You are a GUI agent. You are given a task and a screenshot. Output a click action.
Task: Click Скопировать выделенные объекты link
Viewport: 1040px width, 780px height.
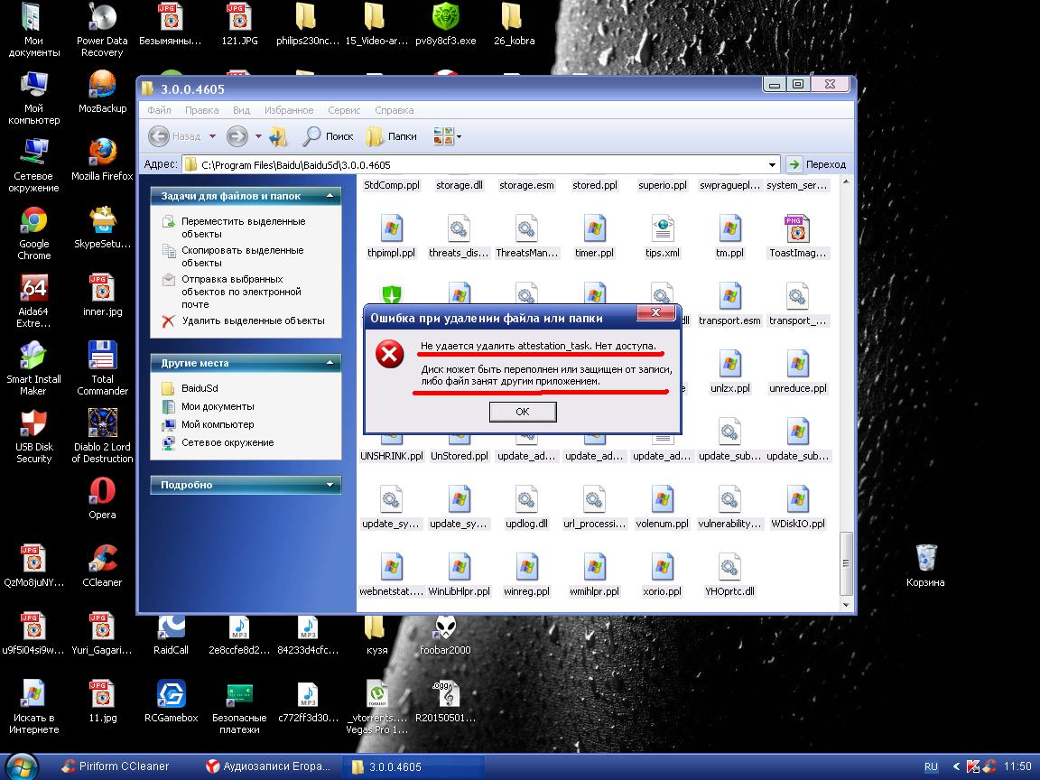[242, 256]
